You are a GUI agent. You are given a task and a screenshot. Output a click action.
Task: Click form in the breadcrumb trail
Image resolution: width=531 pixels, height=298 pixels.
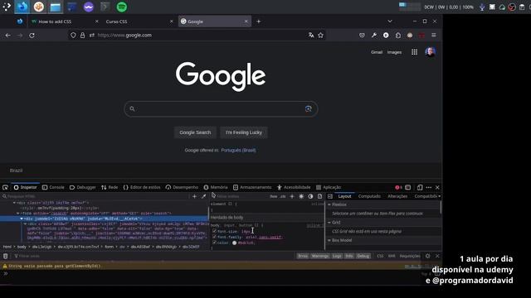point(109,247)
